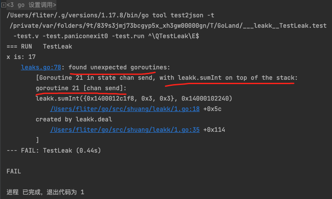Click the '+0x114' offset text

(x=214, y=129)
